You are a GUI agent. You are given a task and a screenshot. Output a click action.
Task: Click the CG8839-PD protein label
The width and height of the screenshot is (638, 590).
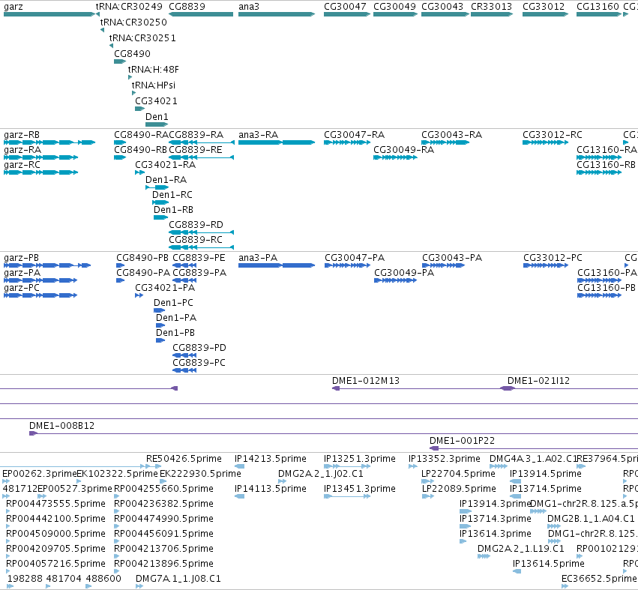199,348
